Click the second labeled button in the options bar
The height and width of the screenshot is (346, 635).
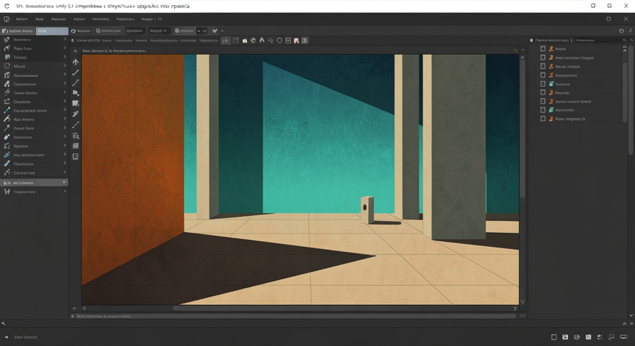pyautogui.click(x=108, y=31)
